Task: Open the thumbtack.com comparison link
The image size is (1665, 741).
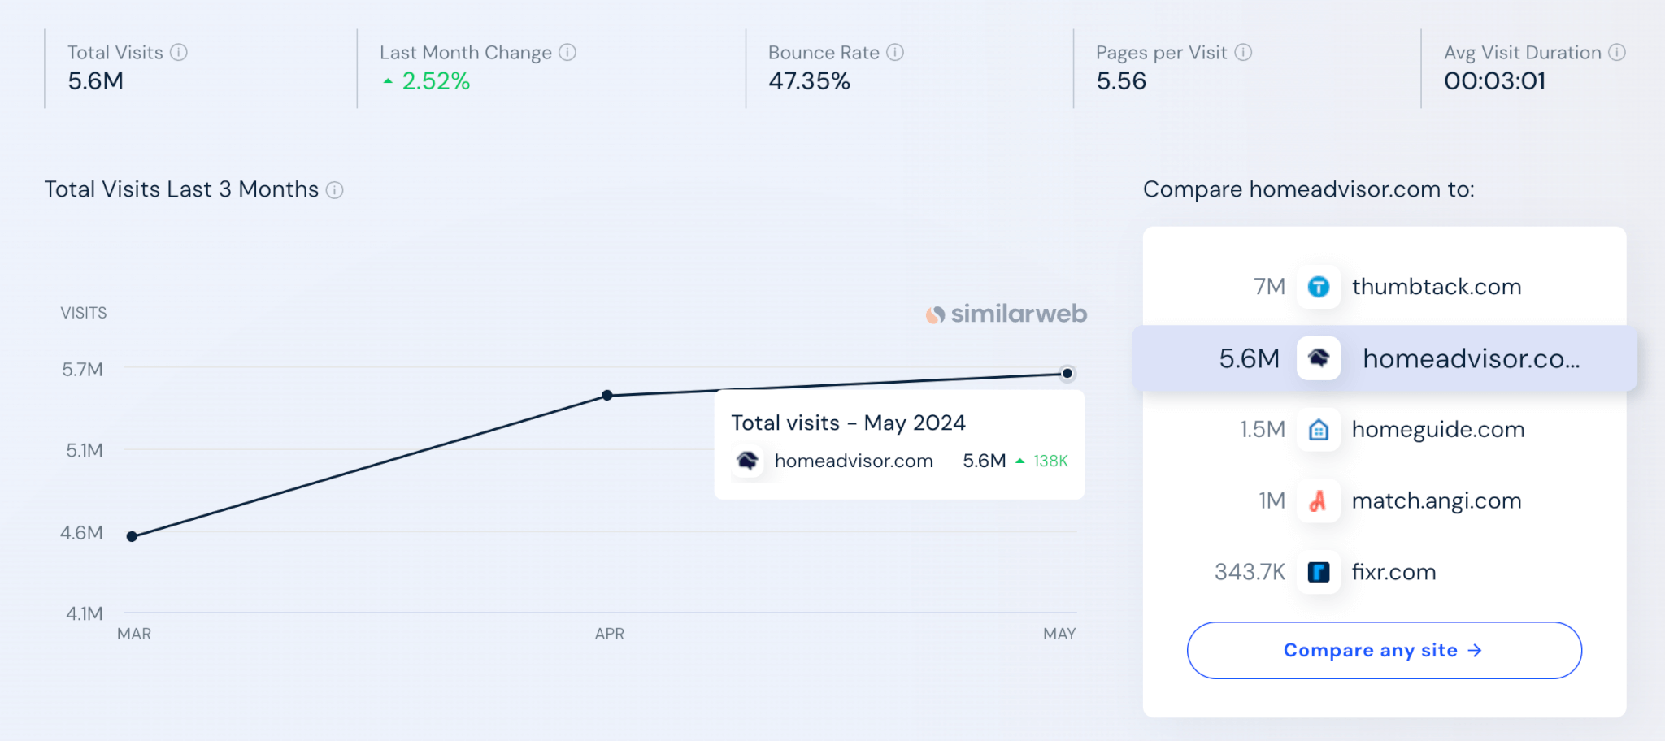Action: click(1436, 287)
